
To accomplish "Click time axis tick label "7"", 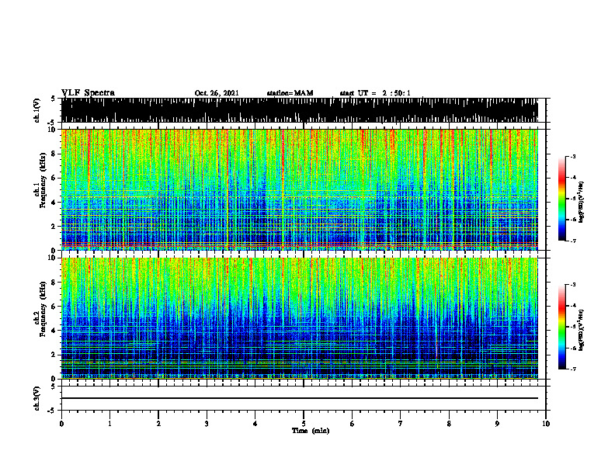I will pos(401,424).
